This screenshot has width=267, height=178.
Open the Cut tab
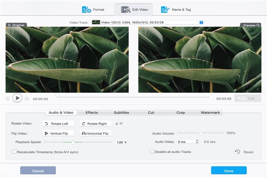click(151, 113)
